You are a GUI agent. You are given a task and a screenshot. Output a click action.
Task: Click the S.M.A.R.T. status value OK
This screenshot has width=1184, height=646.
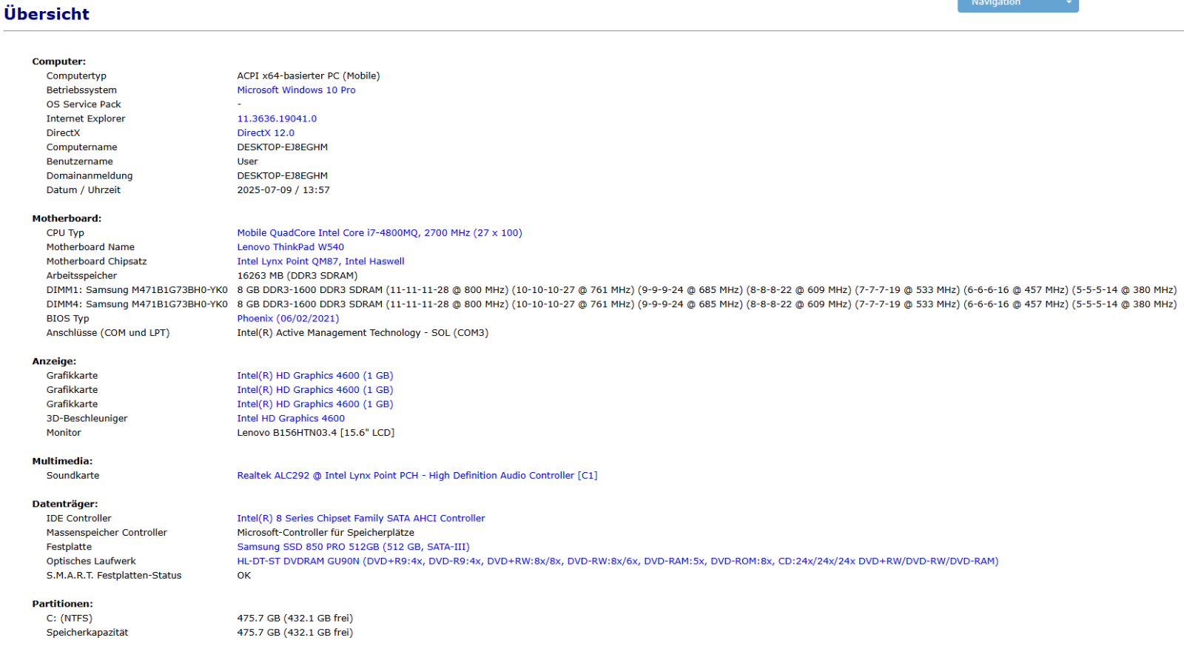coord(244,576)
